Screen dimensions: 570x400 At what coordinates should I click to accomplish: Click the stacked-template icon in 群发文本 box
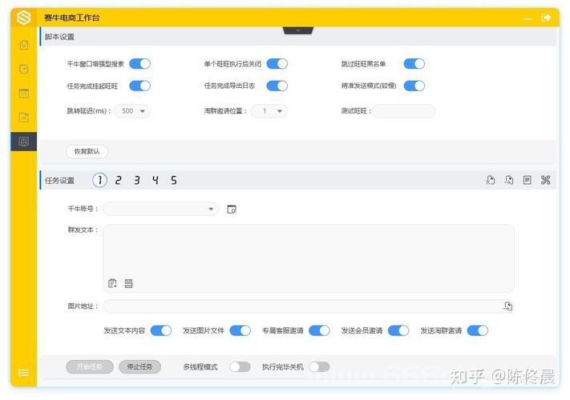click(x=129, y=283)
